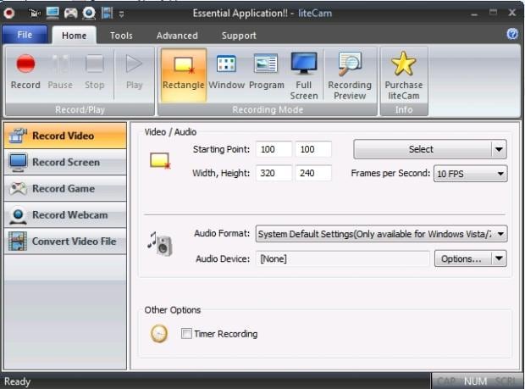Select Window recording mode

(226, 72)
